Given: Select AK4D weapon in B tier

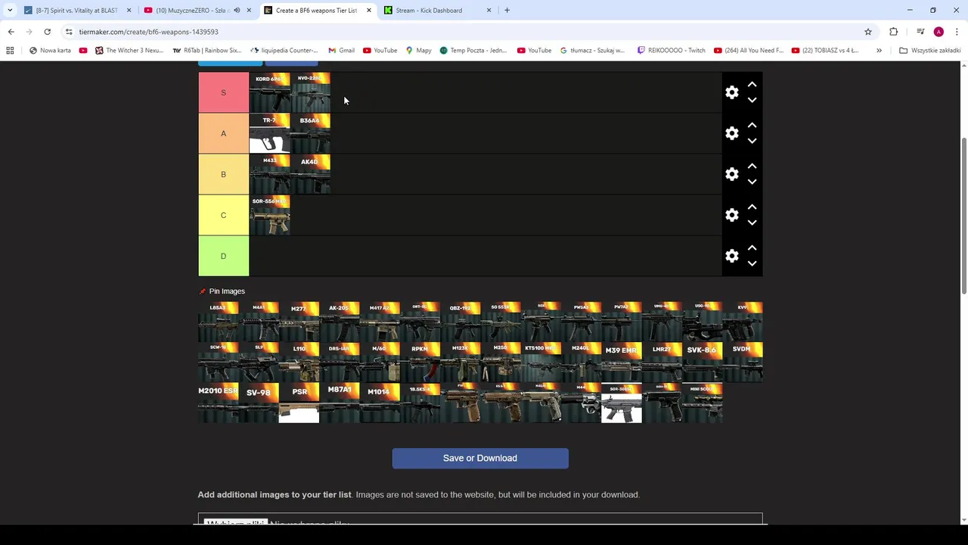Looking at the screenshot, I should pyautogui.click(x=310, y=174).
